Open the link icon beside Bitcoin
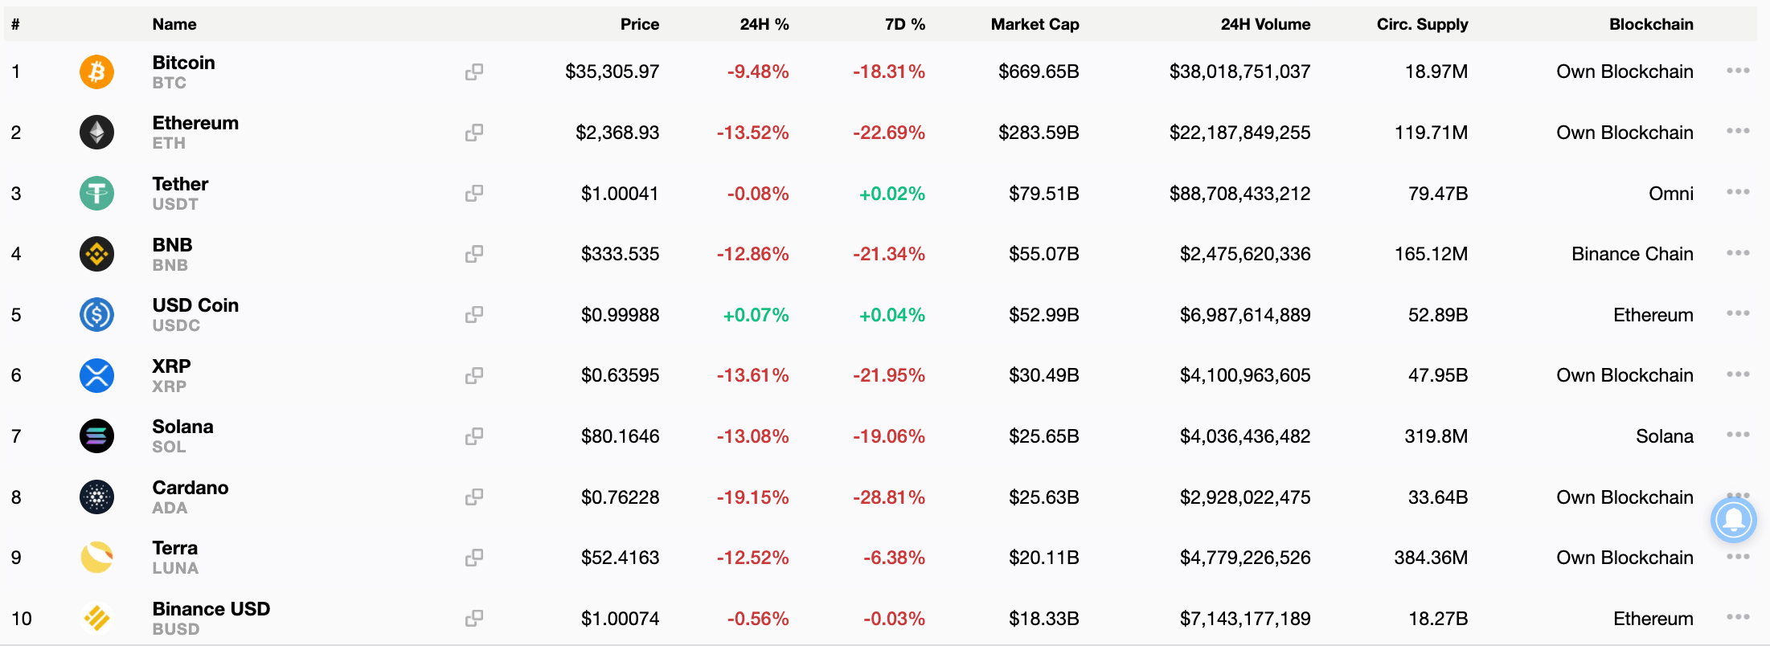The image size is (1770, 646). coord(474,72)
